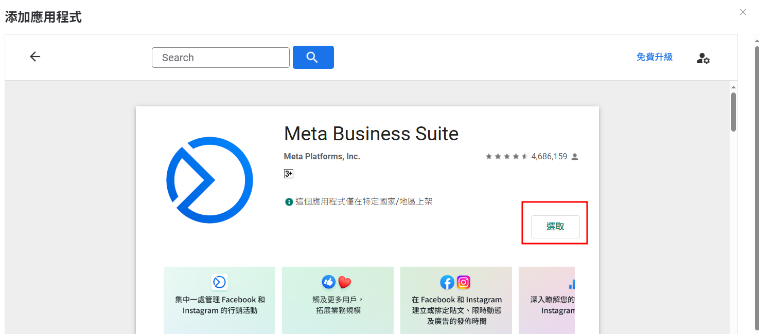
Task: Click the star rating icons
Action: click(x=507, y=157)
